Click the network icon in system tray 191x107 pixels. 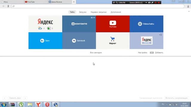(x=173, y=105)
